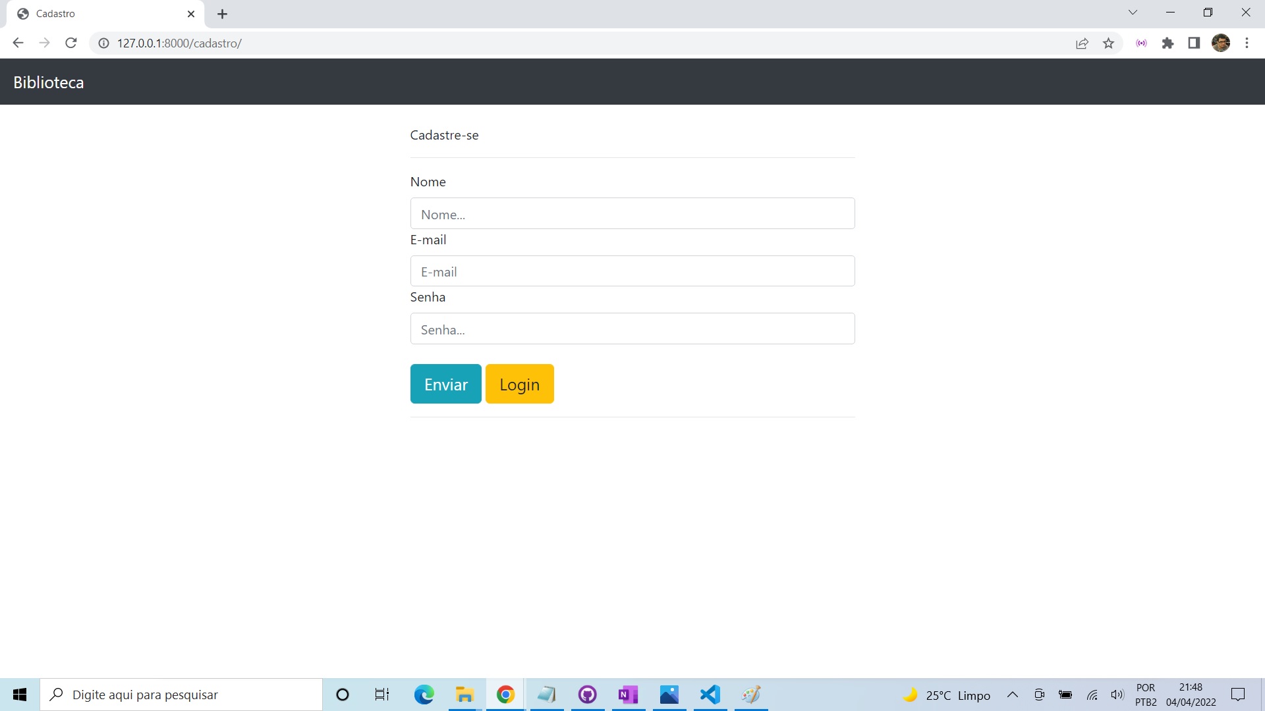This screenshot has width=1265, height=711.
Task: Open the share icon in the address bar
Action: pos(1082,43)
